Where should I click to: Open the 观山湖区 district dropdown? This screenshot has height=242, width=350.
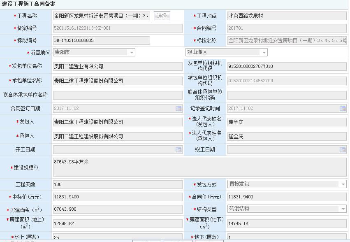264,53
